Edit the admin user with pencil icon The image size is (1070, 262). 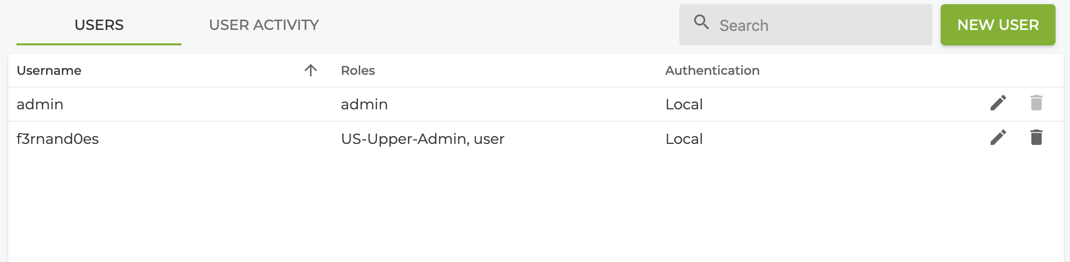998,103
